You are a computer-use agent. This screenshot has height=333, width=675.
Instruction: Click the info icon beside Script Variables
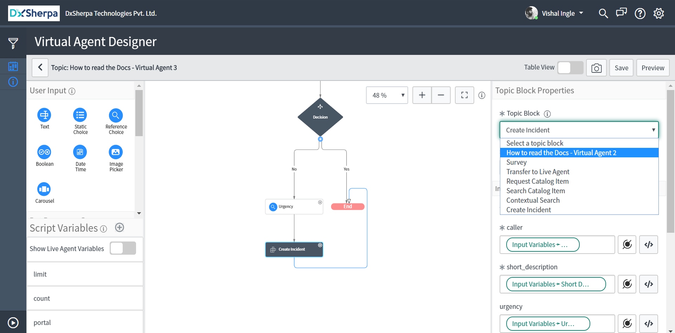tap(103, 229)
